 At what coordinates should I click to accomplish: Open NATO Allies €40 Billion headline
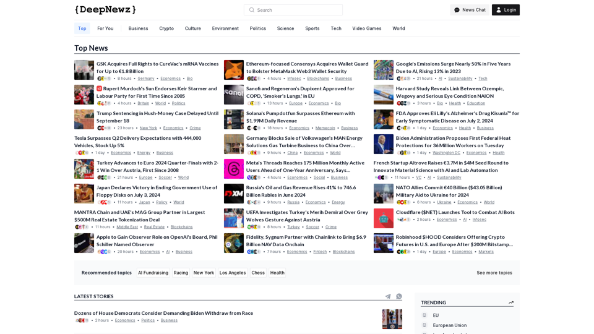point(449,191)
